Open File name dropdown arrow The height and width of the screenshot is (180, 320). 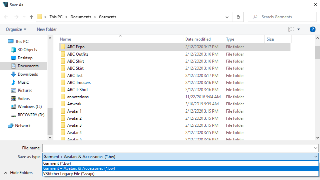tap(316, 148)
